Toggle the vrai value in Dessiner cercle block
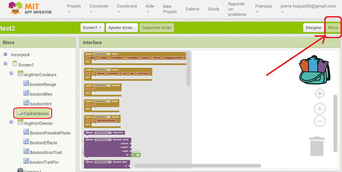This screenshot has width=342, height=172. [x=135, y=155]
